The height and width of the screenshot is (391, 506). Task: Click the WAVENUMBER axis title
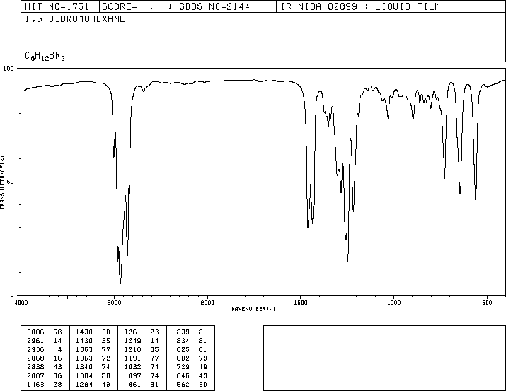[253, 309]
